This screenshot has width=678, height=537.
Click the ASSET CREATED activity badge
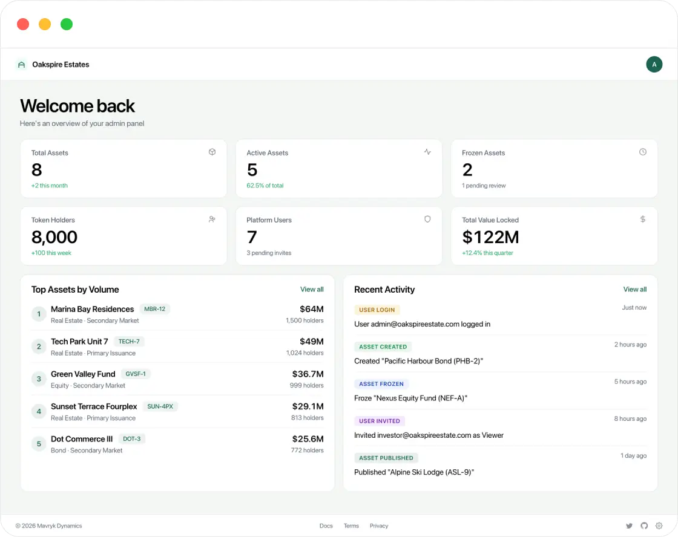pos(383,347)
